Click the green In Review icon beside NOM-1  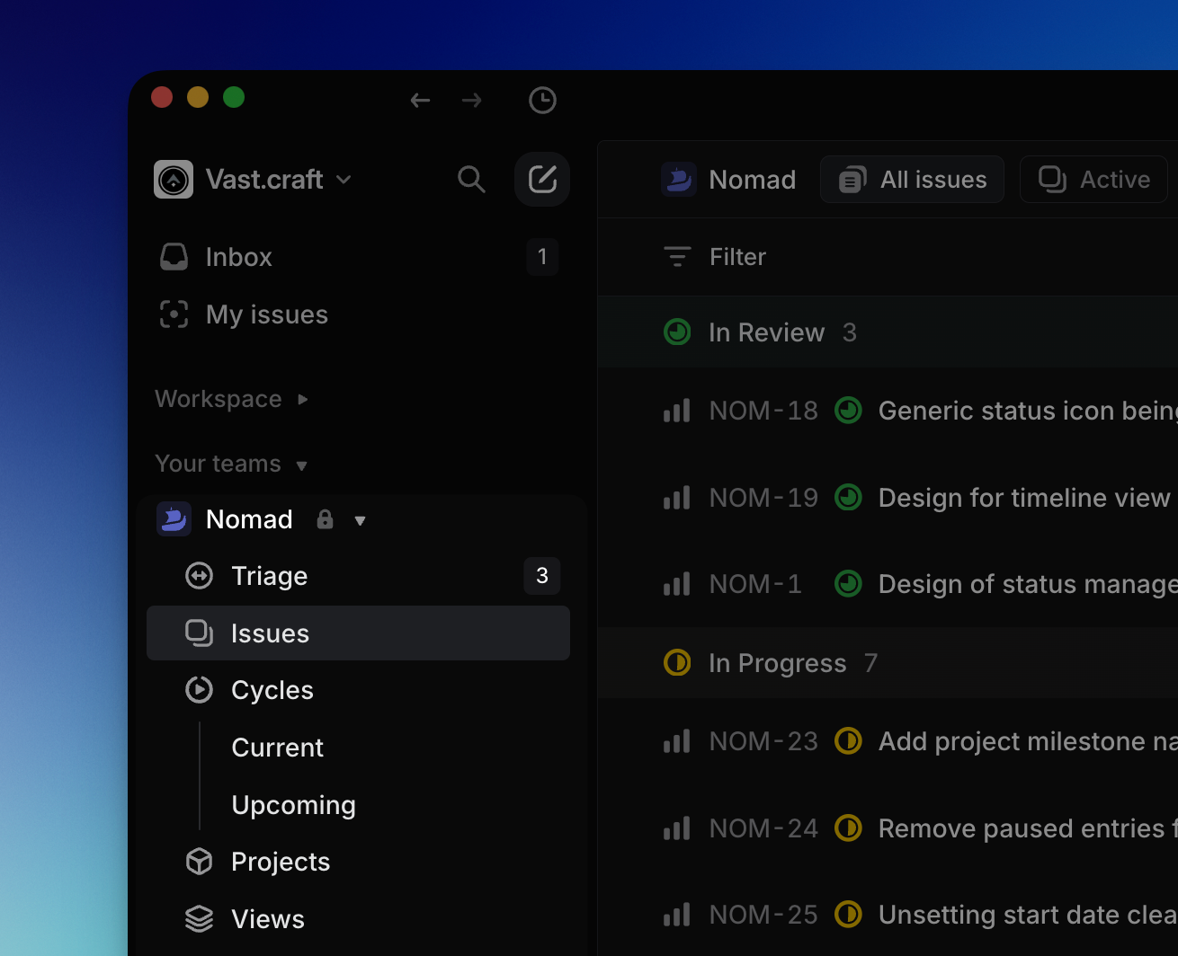tap(848, 583)
